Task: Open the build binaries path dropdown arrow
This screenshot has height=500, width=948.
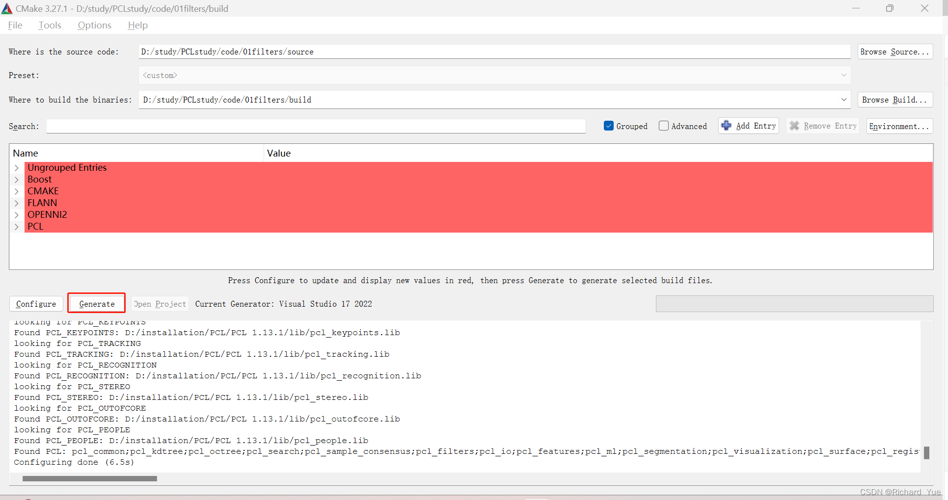Action: pos(844,100)
